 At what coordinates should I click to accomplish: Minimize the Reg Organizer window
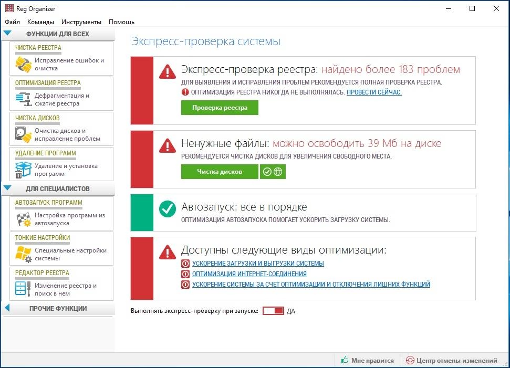(449, 8)
